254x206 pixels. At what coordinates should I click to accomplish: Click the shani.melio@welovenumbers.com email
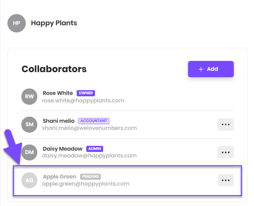pyautogui.click(x=89, y=128)
